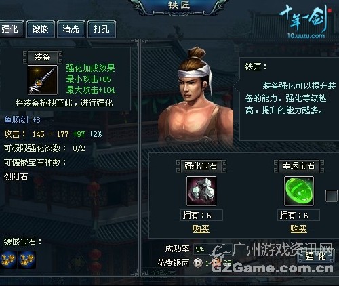
Task: Click the 10.uuzu.com website link
Action: pyautogui.click(x=306, y=36)
